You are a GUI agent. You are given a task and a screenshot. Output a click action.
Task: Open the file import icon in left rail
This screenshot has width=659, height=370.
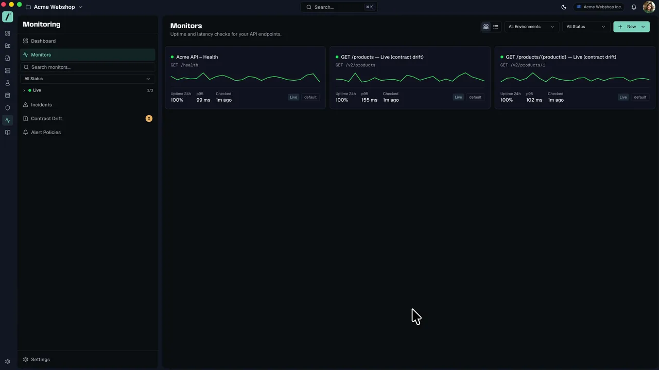pos(8,58)
